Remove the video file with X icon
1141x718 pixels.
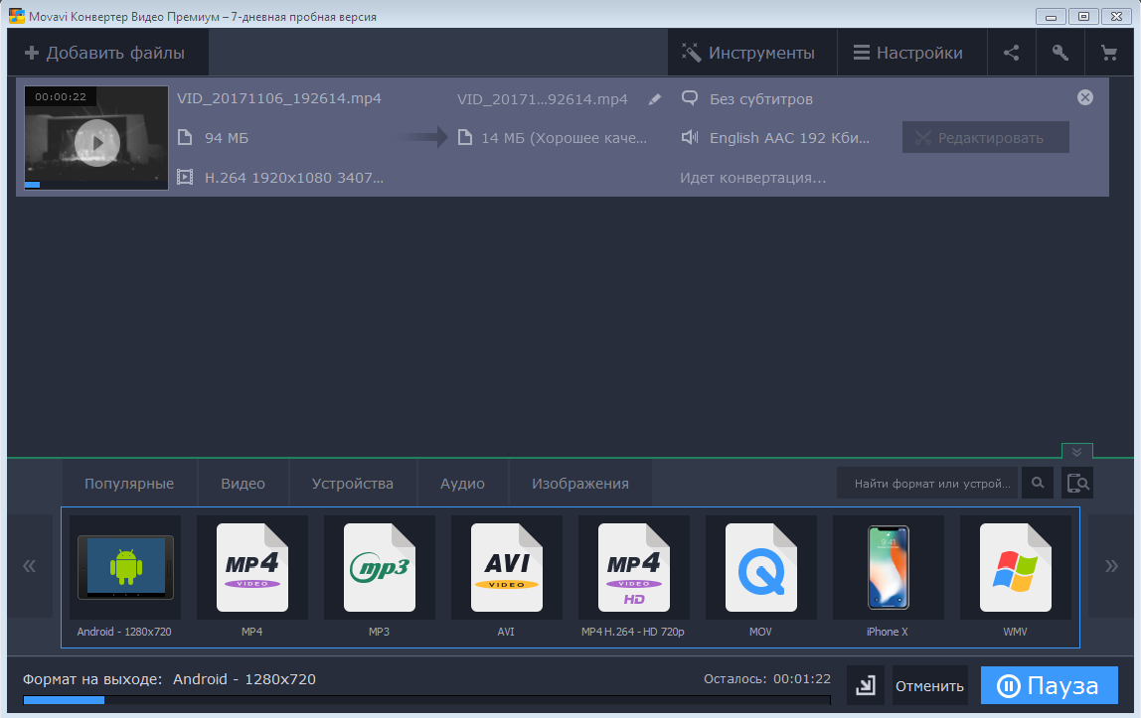[x=1085, y=97]
